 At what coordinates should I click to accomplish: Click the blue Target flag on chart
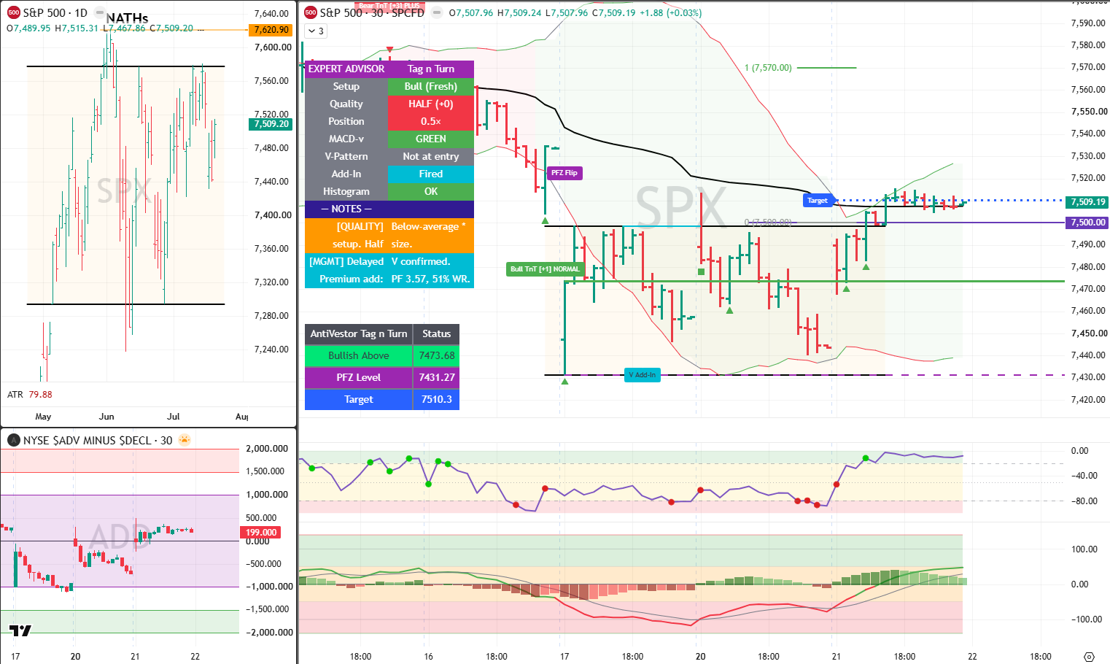click(818, 200)
